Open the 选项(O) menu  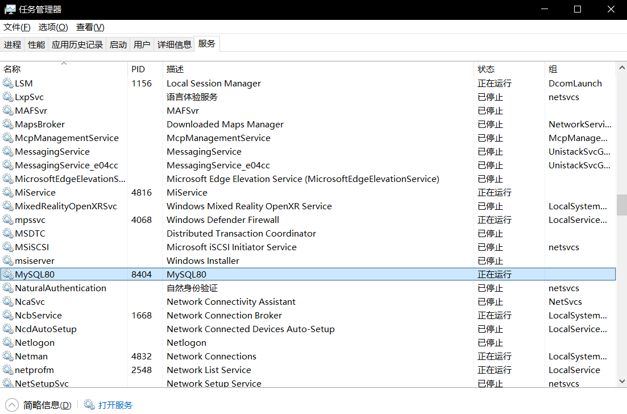[53, 27]
